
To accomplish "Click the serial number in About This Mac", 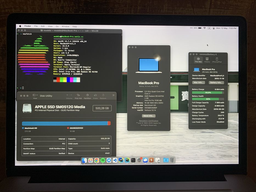I will tap(151, 108).
